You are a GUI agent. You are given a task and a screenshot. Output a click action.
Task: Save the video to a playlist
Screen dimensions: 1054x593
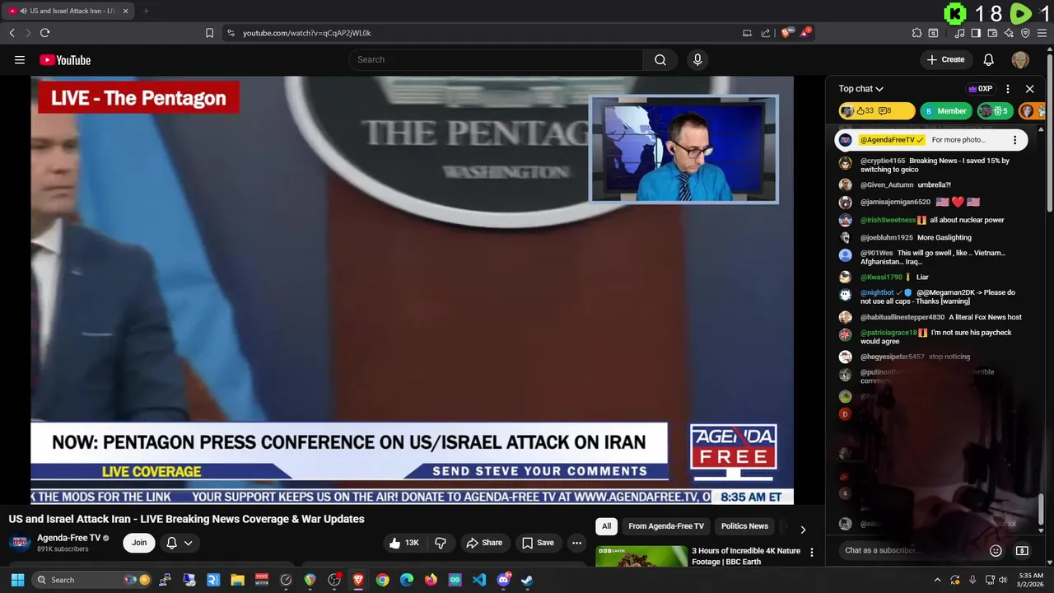pos(537,543)
